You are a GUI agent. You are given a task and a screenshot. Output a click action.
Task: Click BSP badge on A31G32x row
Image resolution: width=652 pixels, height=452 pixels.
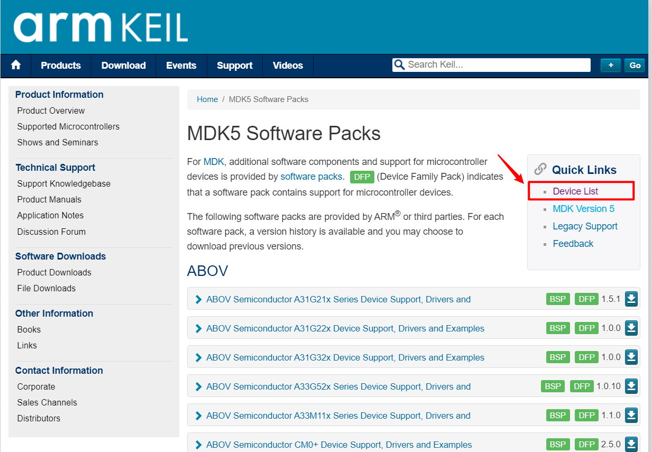point(558,357)
